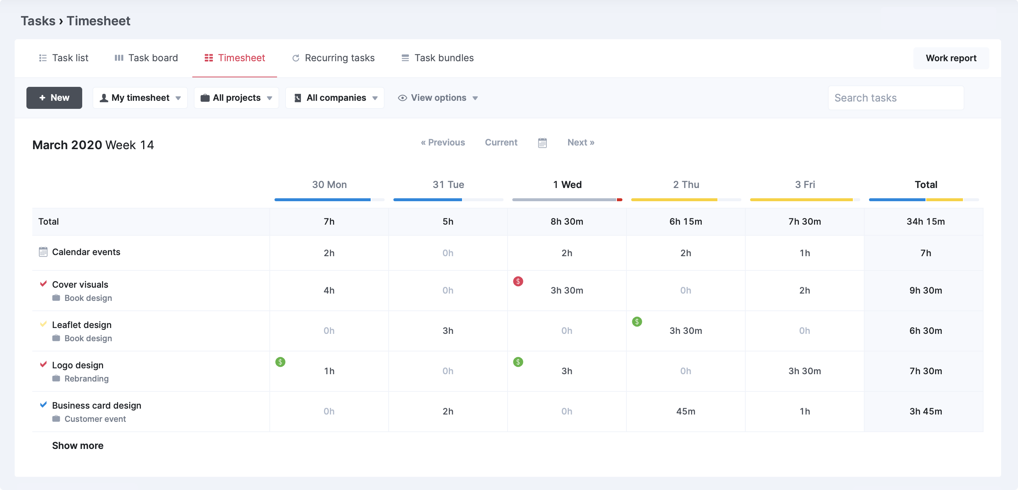Screen dimensions: 1018x490
Task: Click green dollar badge on Logo design Monday
Action: [x=280, y=362]
